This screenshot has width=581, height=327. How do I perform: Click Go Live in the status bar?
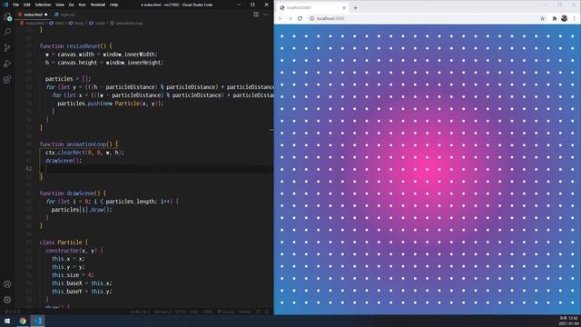point(226,312)
